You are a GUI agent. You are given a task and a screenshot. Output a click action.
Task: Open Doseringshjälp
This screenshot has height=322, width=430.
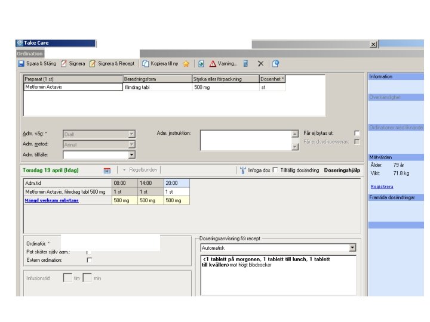[342, 170]
